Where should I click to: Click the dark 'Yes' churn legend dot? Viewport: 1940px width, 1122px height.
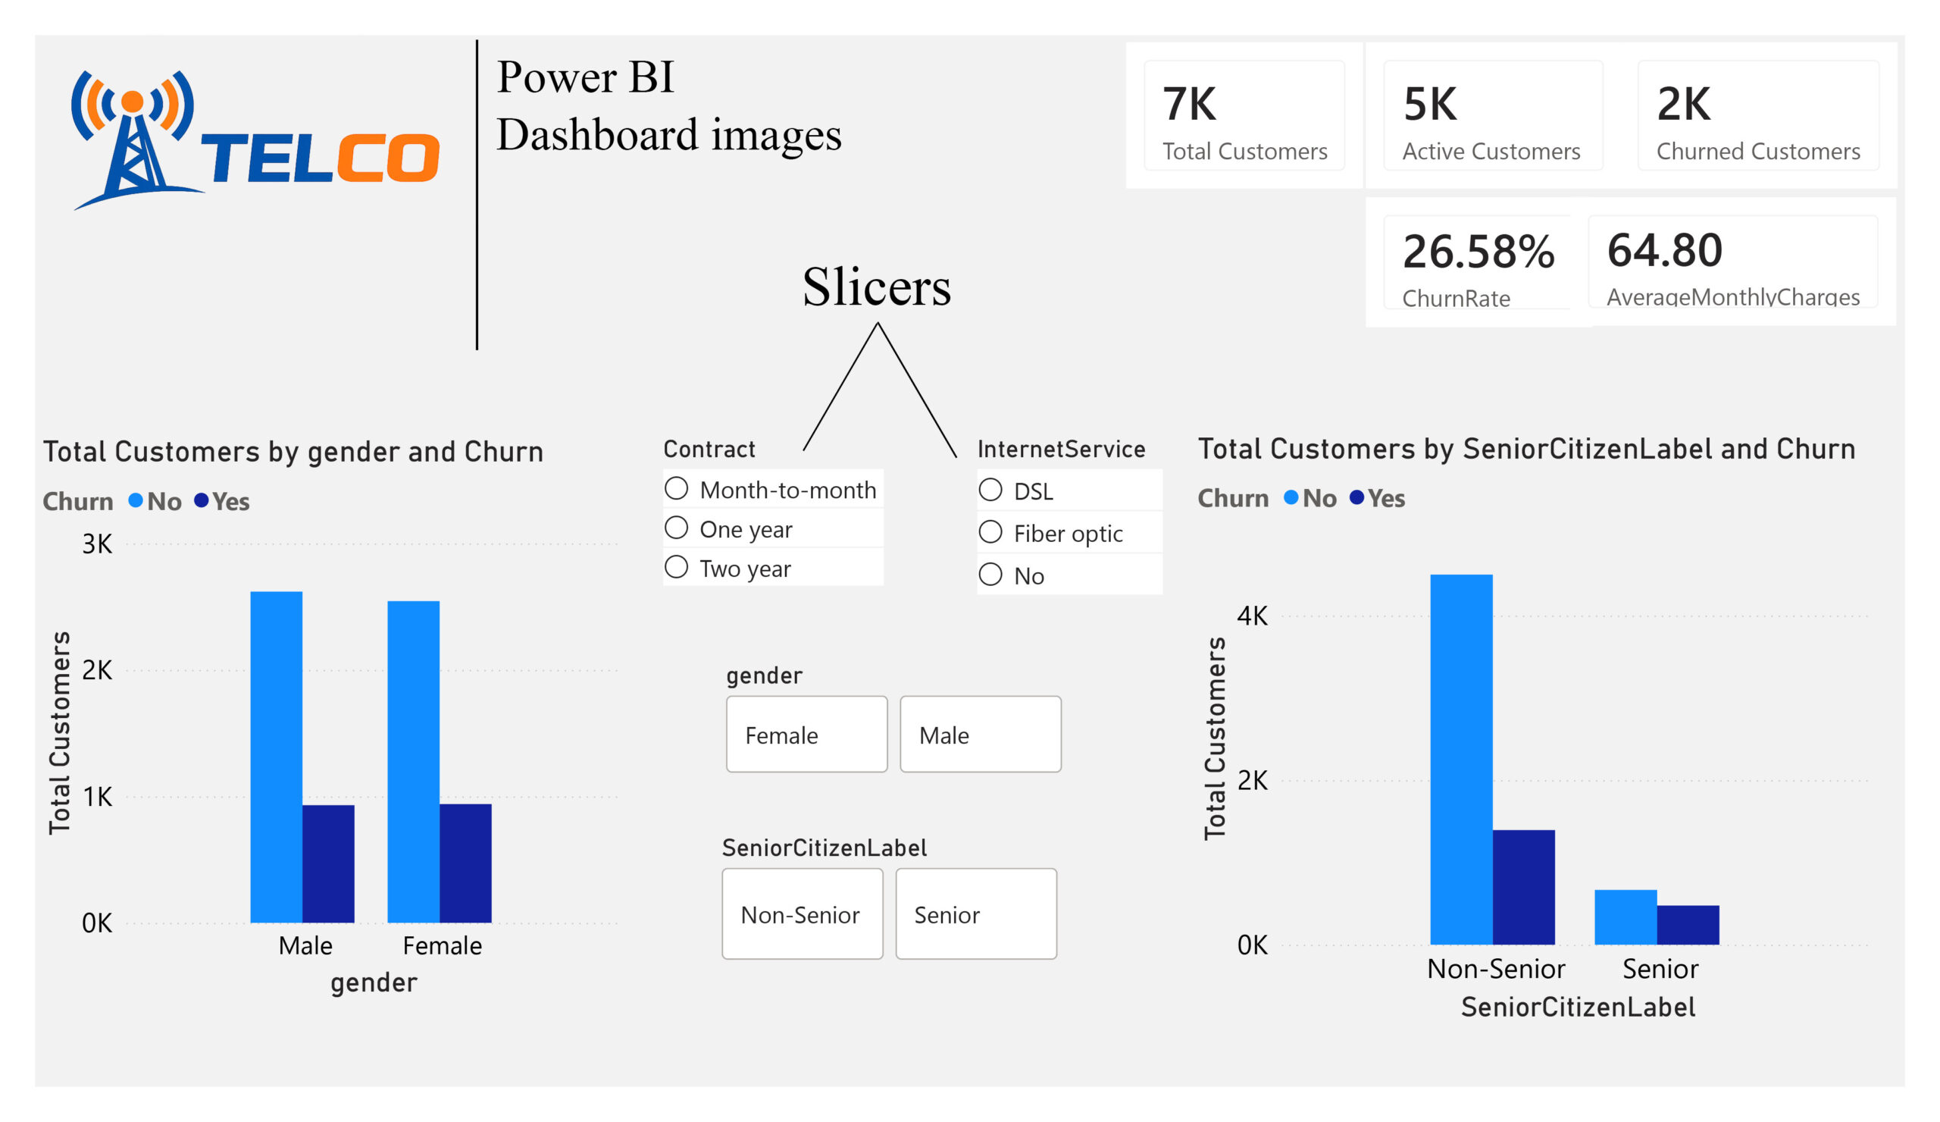pyautogui.click(x=202, y=501)
